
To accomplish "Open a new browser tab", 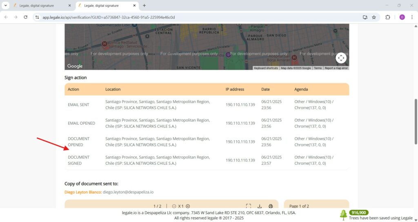I will pos(144,5).
